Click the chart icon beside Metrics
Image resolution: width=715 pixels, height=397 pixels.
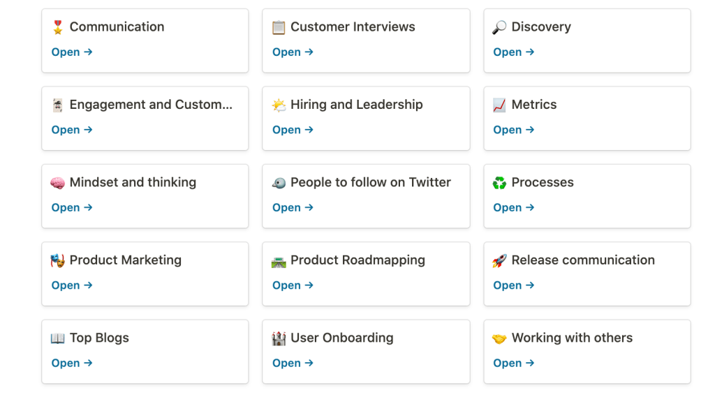coord(499,105)
